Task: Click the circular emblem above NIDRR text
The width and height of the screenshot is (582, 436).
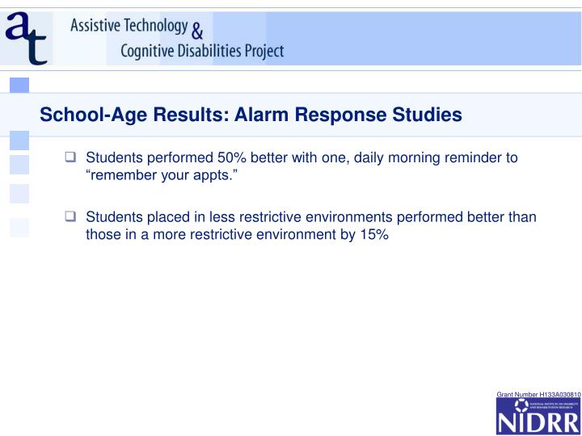Action: point(521,405)
